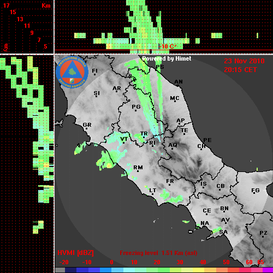Click the PG city label
This screenshot has height=273, width=273.
pyautogui.click(x=136, y=106)
